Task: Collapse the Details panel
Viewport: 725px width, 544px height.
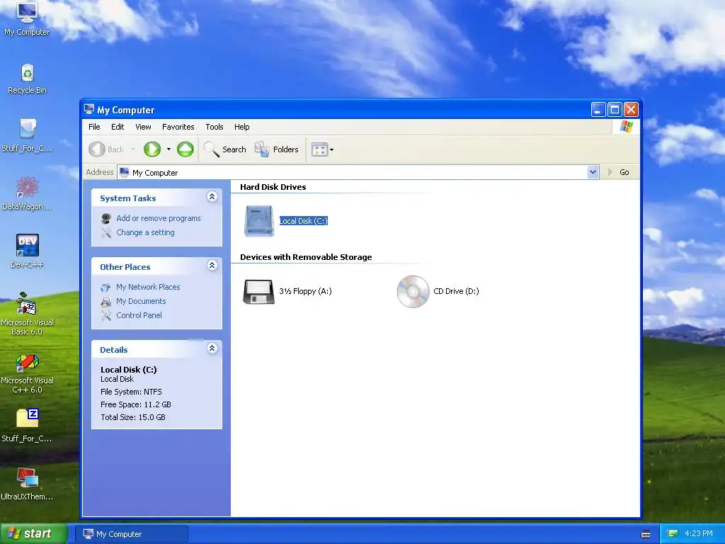Action: pyautogui.click(x=212, y=348)
